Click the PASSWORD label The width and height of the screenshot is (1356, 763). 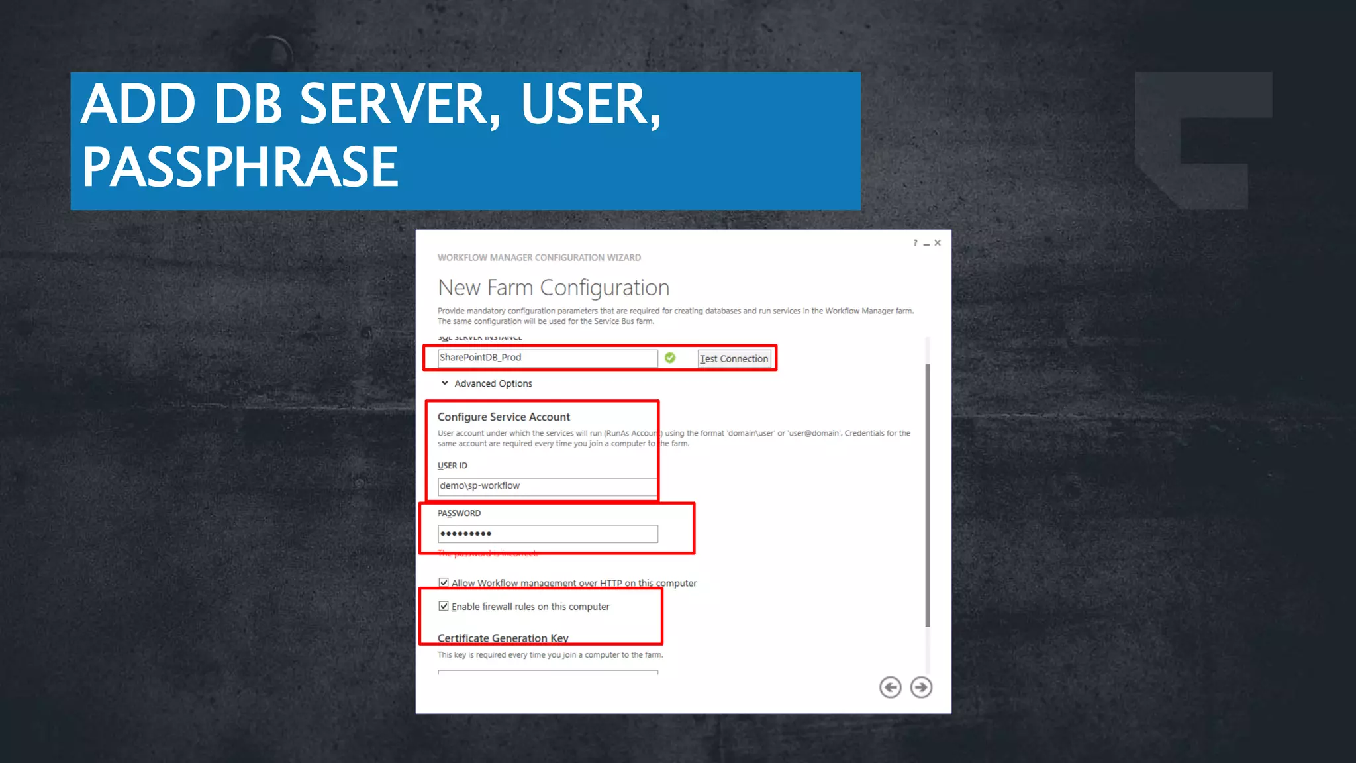coord(459,513)
